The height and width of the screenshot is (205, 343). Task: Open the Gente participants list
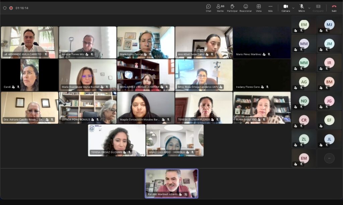tap(220, 8)
